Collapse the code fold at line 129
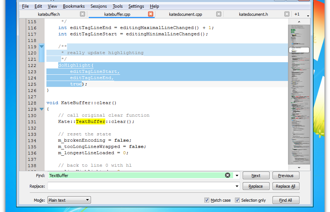Image resolution: width=330 pixels, height=212 pixels. click(41, 109)
